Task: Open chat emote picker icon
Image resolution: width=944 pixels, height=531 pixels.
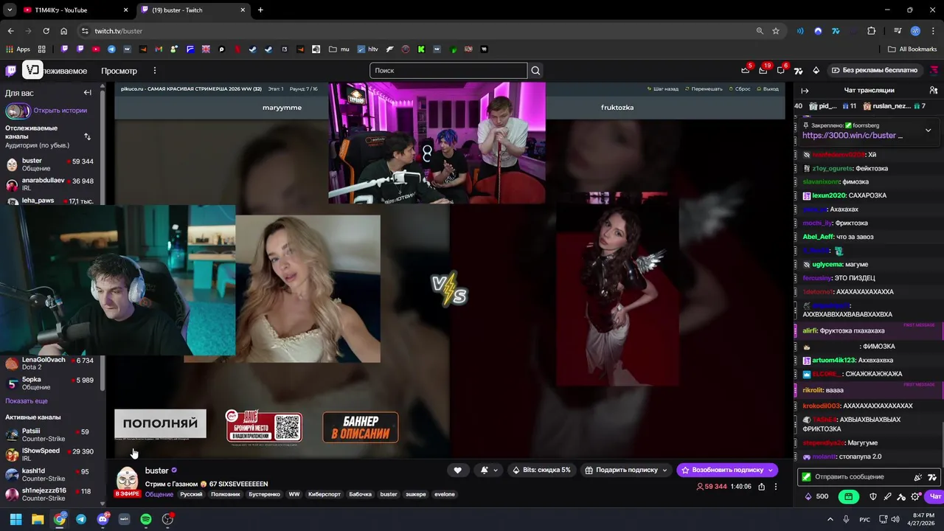Action: point(917,477)
